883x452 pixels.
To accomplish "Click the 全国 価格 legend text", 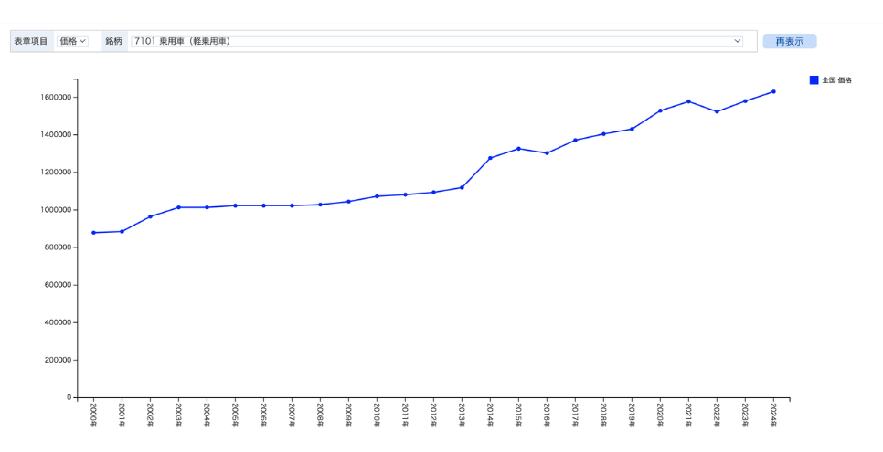I will 836,80.
